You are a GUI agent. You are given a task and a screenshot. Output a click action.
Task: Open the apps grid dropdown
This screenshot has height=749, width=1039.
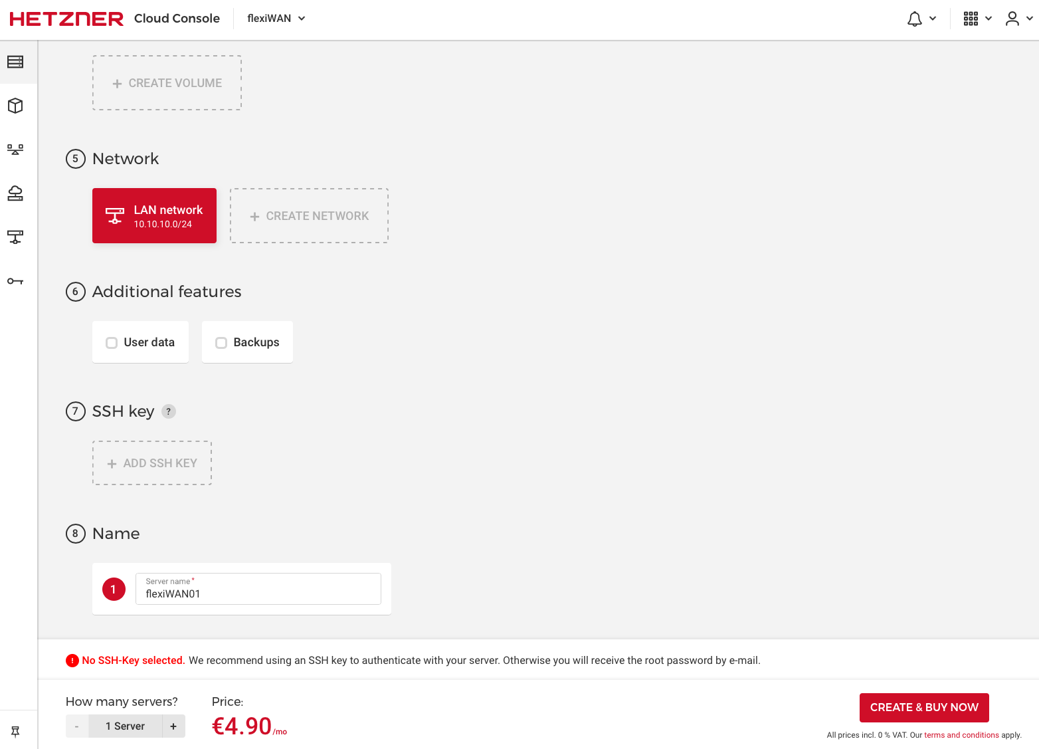977,19
